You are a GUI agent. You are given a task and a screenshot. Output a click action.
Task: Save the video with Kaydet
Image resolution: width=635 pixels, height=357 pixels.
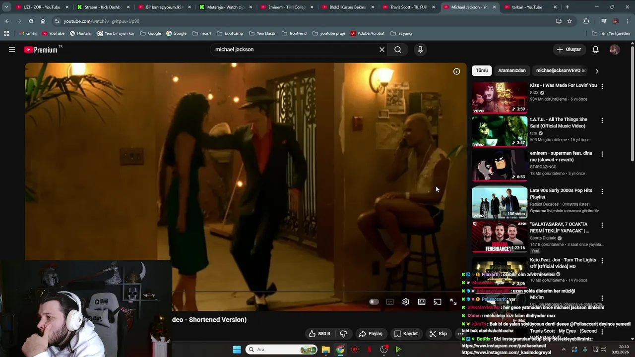coord(406,334)
